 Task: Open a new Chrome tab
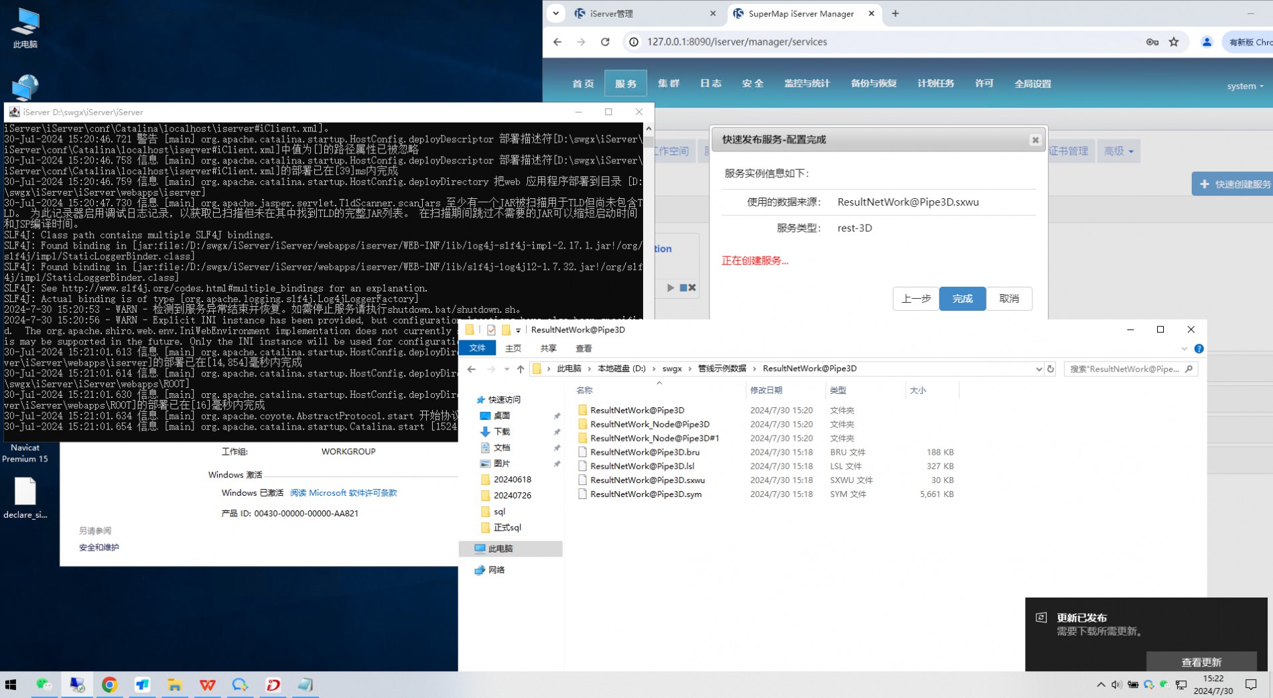[x=895, y=13]
